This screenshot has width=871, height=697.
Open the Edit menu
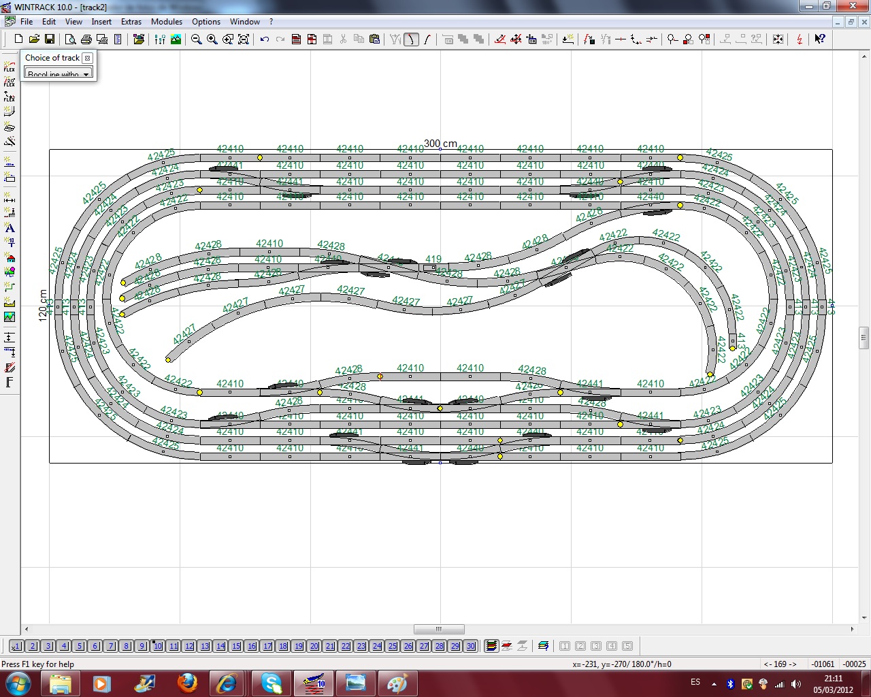point(49,22)
